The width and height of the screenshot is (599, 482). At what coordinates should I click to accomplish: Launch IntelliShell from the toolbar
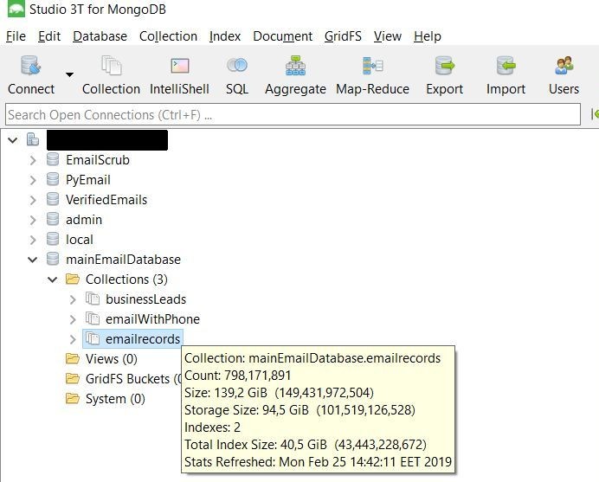click(180, 67)
